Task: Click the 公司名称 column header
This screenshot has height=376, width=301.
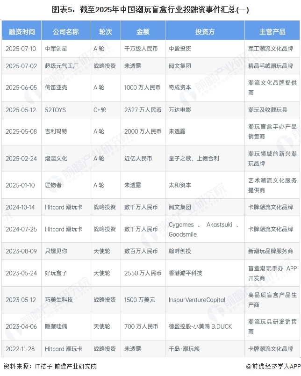Action: click(65, 32)
